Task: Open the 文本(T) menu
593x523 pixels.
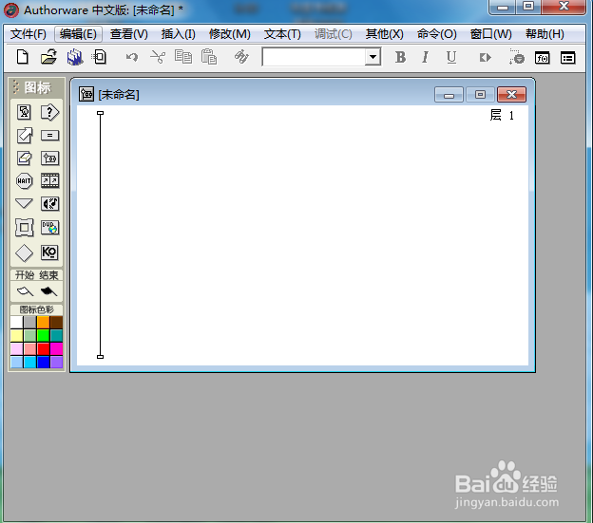Action: tap(282, 34)
